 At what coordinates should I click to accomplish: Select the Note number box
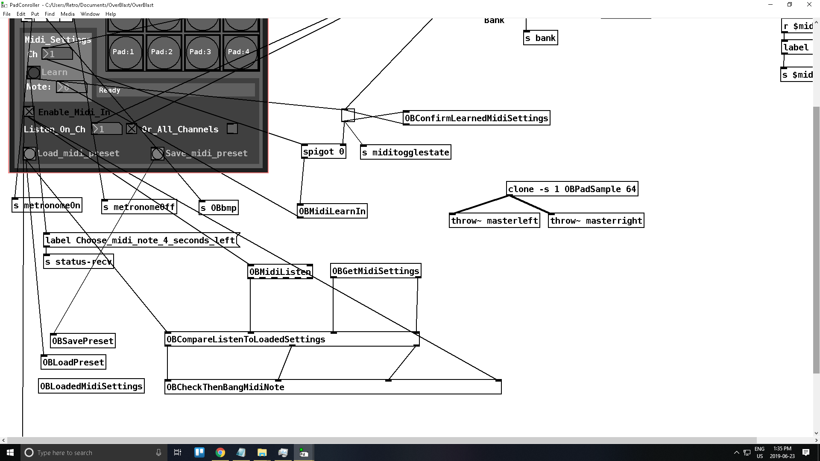pos(71,87)
